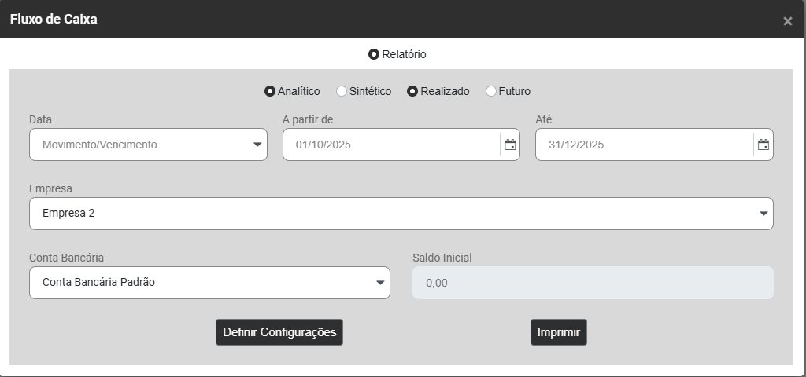
Task: Click the Empresa 2 selected value
Action: [x=68, y=214]
